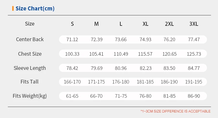Click the orange bar beside Size Chart
This screenshot has width=218, height=118.
pos(13,8)
